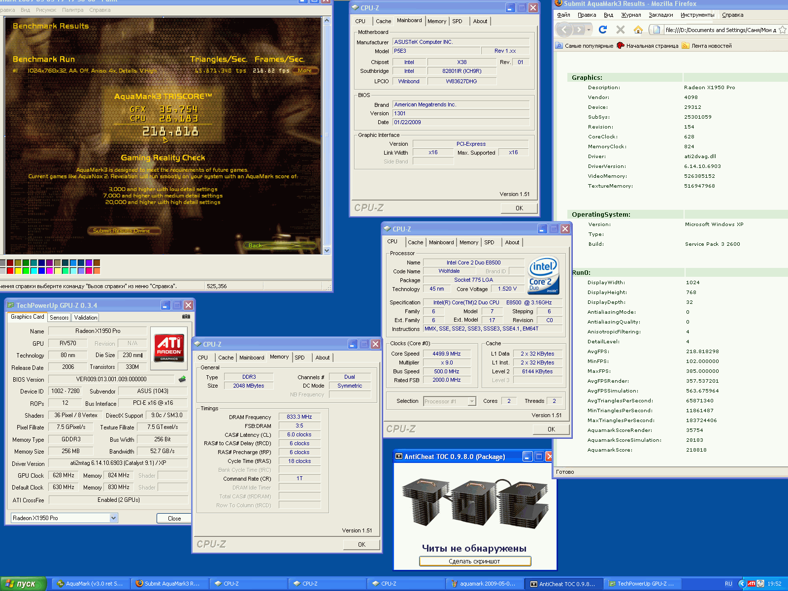Click GPU-Z title bar app icon
Screen dimensions: 788x591
pyautogui.click(x=10, y=305)
